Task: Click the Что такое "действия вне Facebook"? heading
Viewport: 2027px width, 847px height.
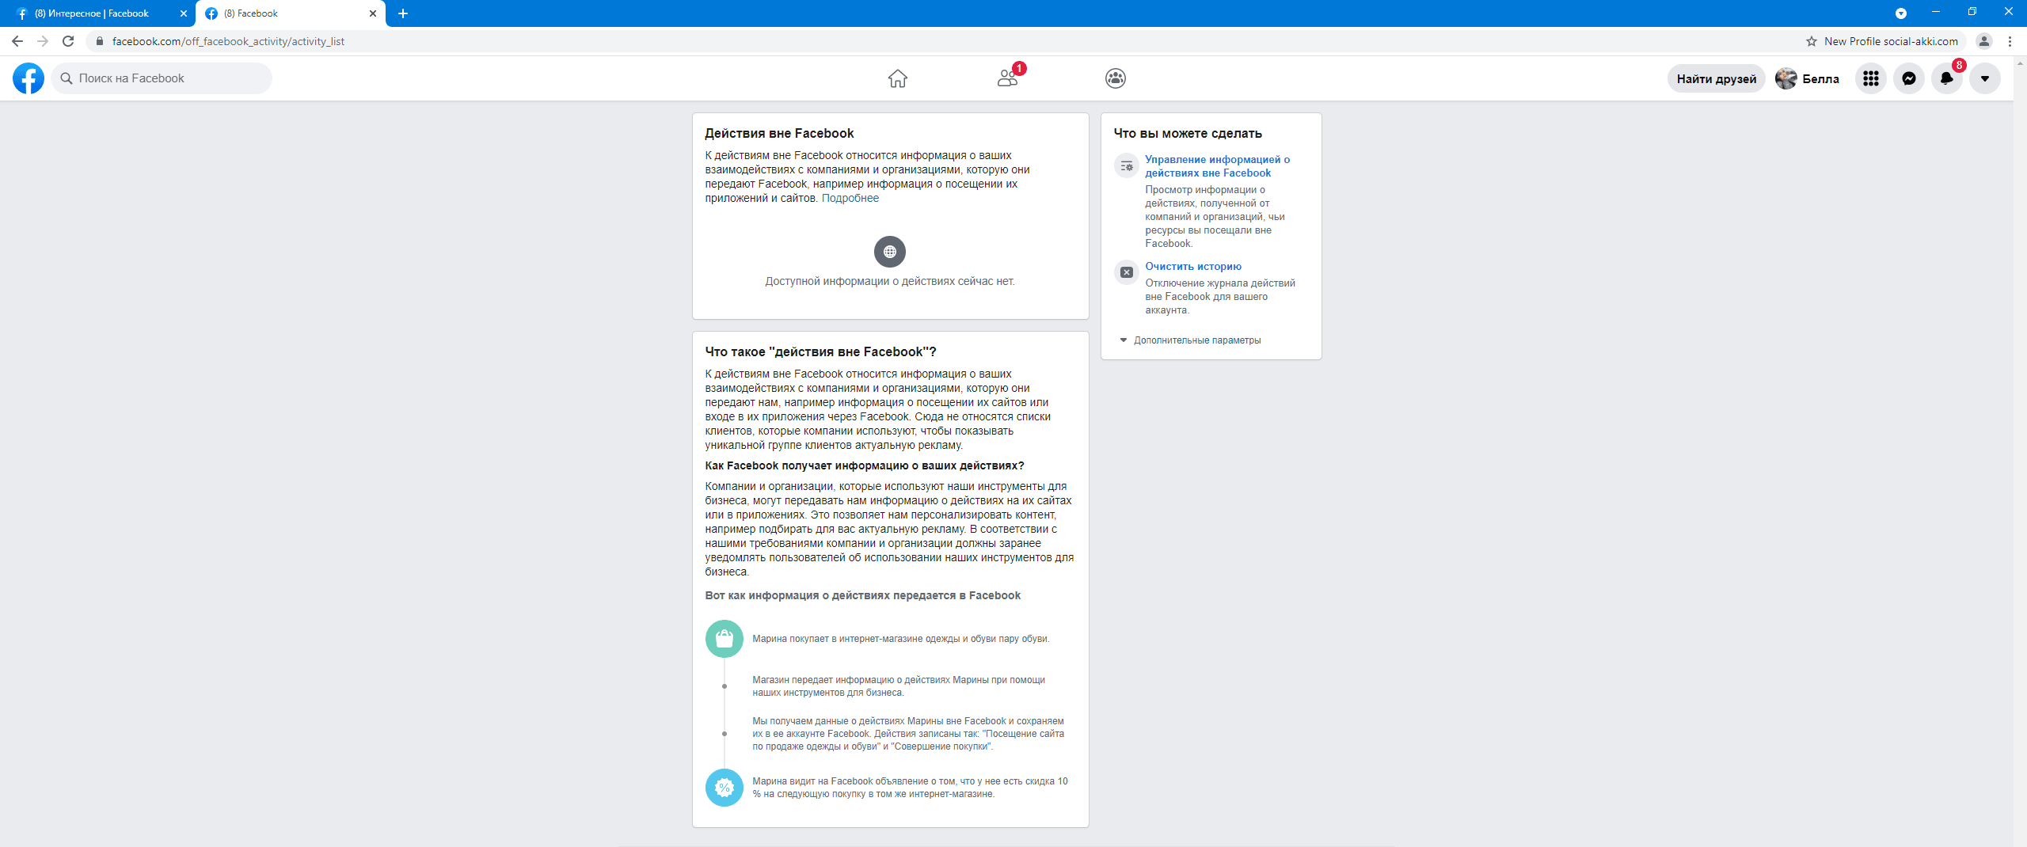Action: coord(821,351)
